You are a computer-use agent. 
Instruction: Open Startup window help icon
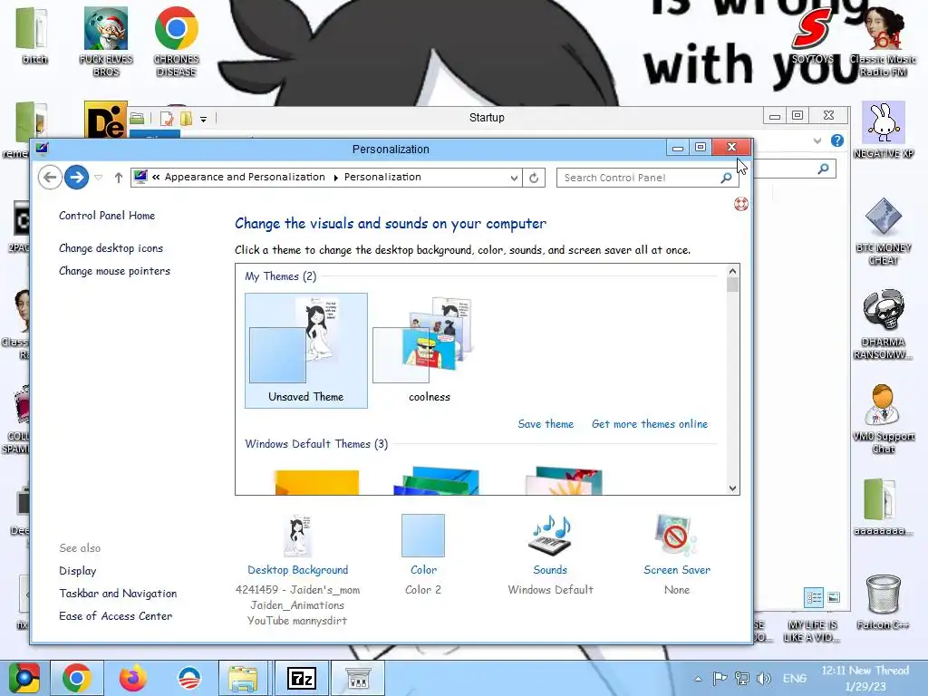coord(836,140)
